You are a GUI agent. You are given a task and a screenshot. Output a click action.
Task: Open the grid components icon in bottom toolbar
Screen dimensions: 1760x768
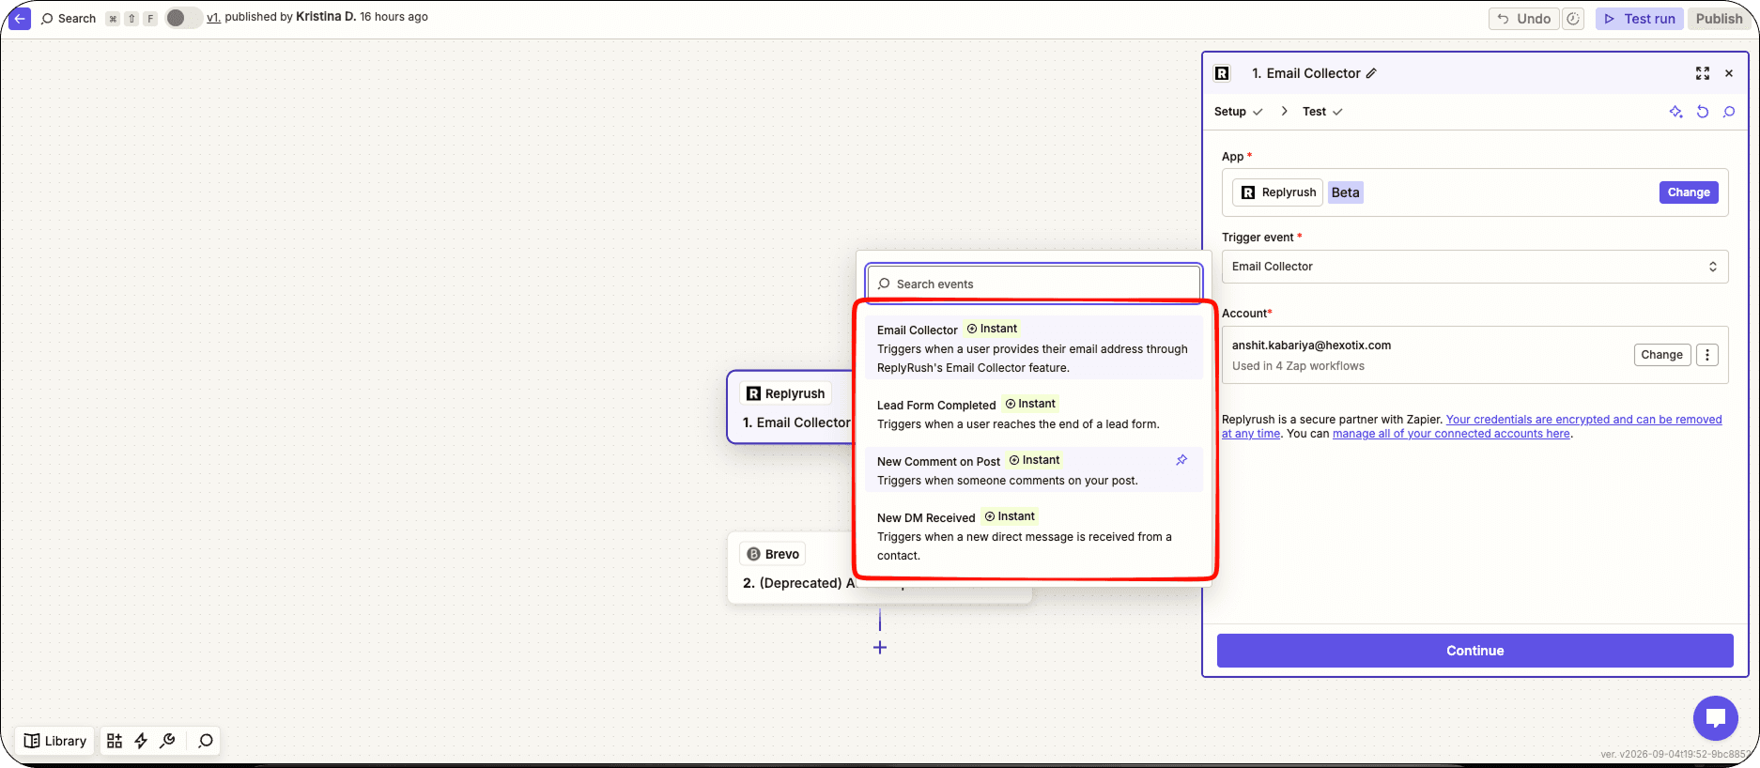point(115,741)
